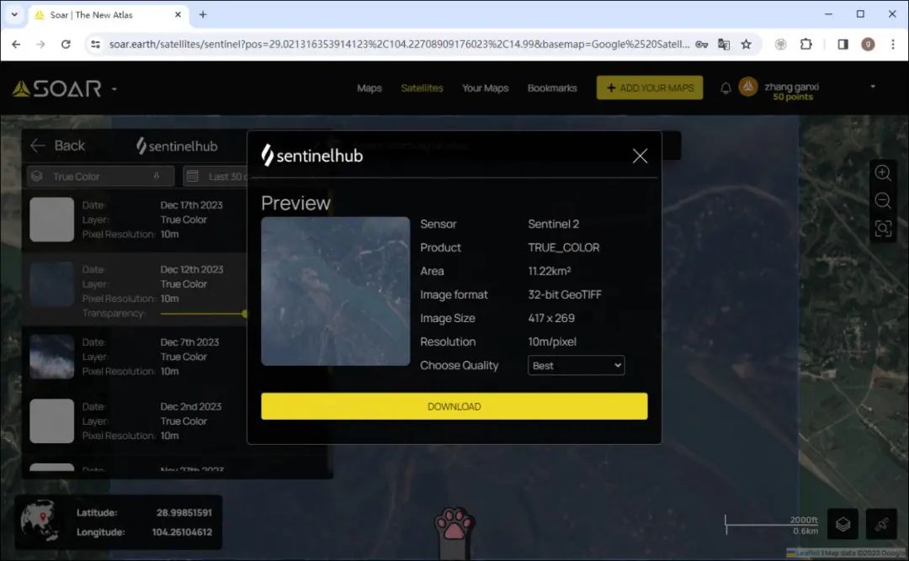Open the Maps menu item

(x=369, y=88)
